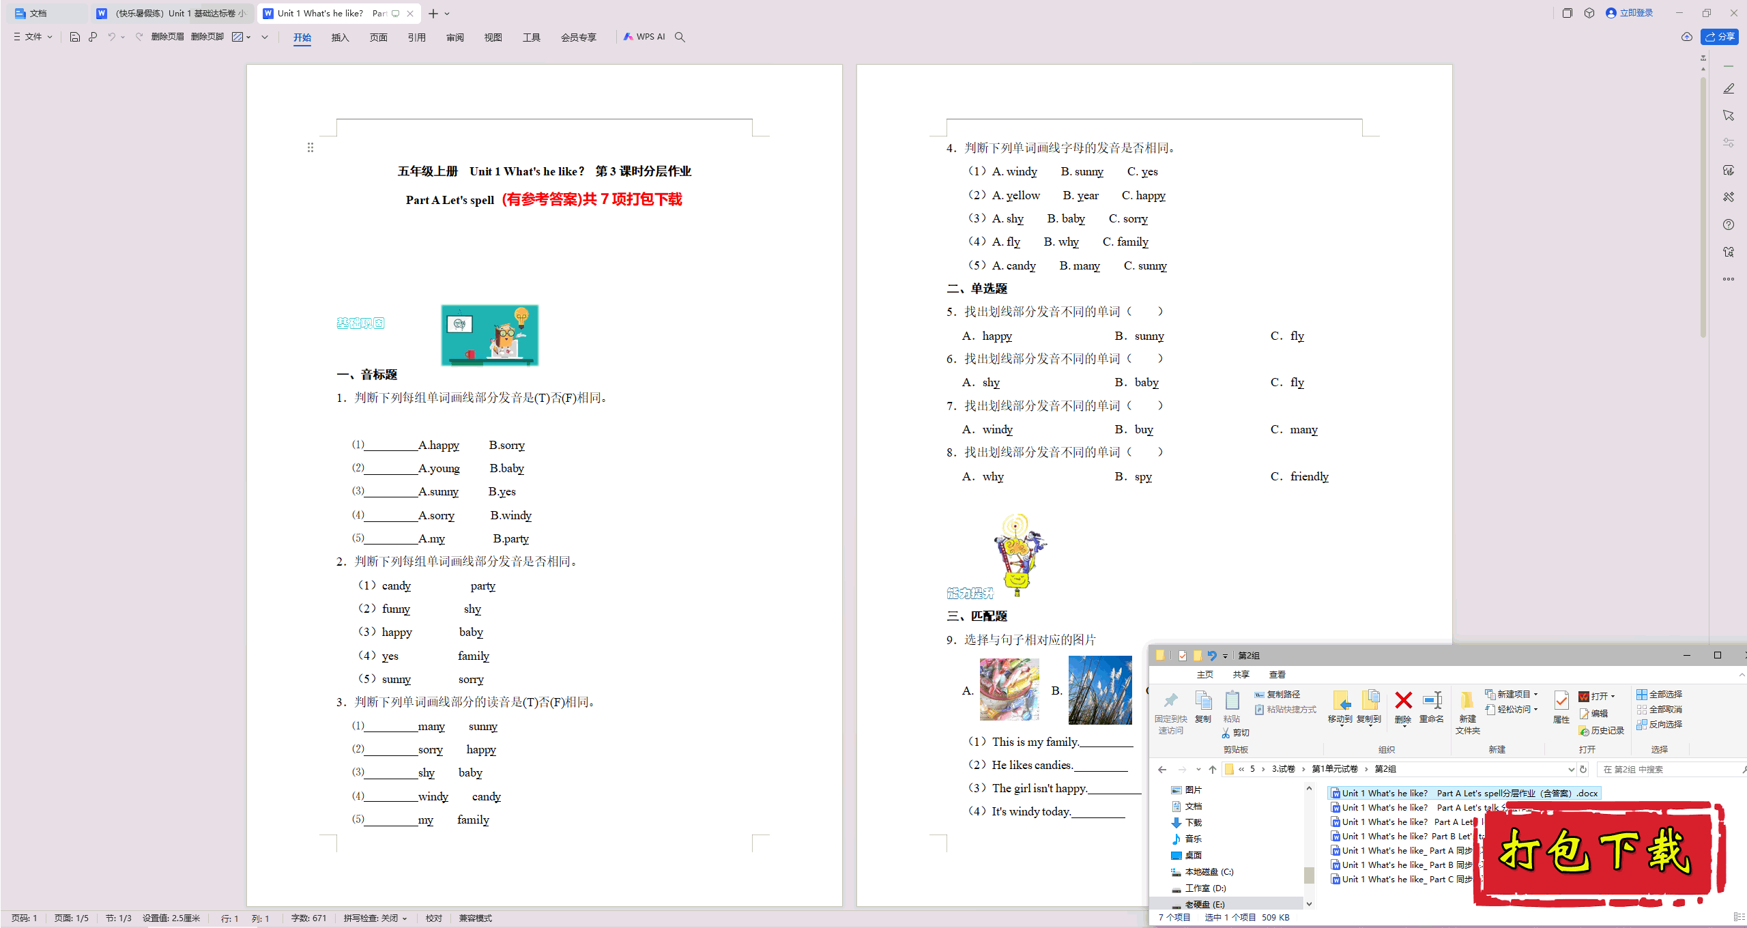The image size is (1747, 928).
Task: Click 历史记录 in Explorer ribbon
Action: click(1602, 730)
